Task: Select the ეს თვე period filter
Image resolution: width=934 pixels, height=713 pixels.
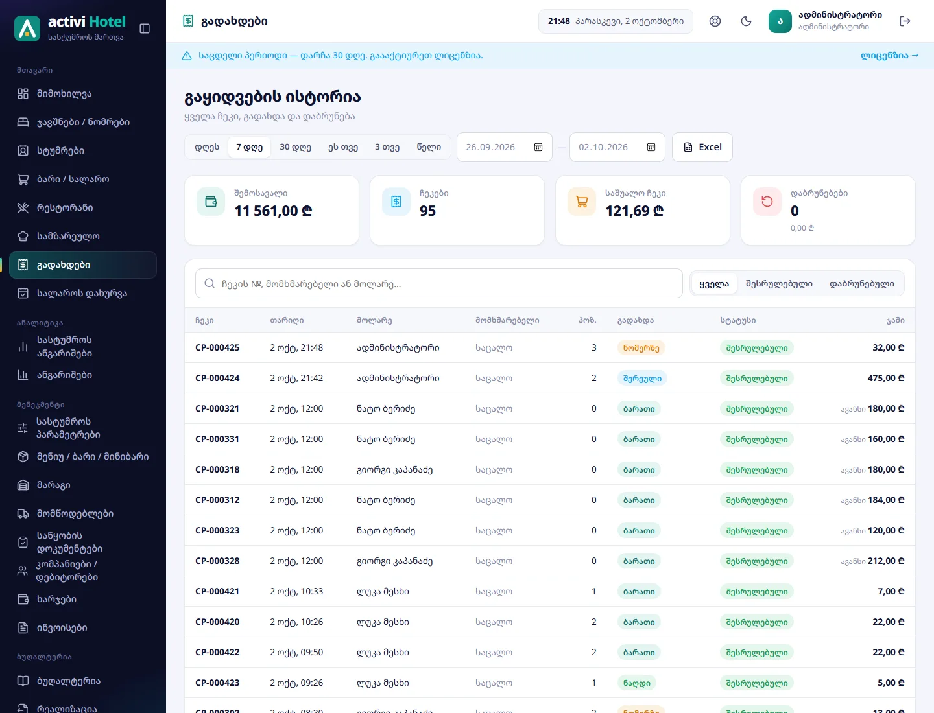Action: coord(343,147)
